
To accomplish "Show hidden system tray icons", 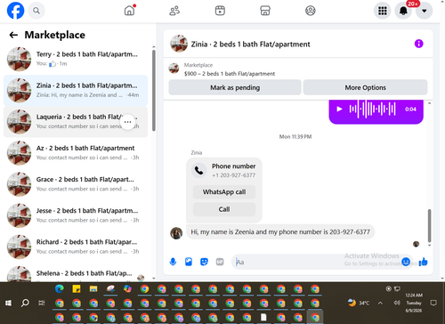I will [380, 303].
